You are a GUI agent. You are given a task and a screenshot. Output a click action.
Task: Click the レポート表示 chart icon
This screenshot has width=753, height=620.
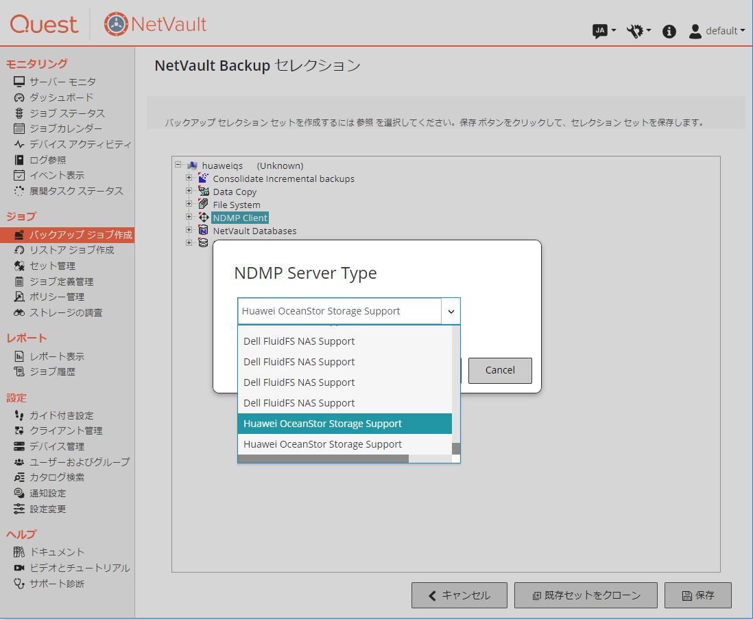(x=19, y=356)
